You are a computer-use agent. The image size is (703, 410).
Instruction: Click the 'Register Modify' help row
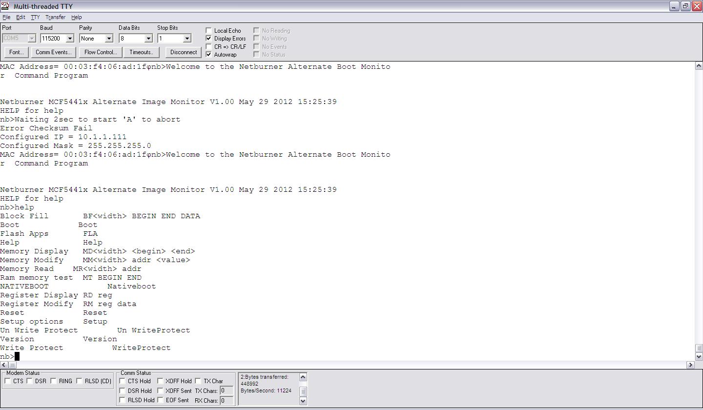(x=68, y=304)
